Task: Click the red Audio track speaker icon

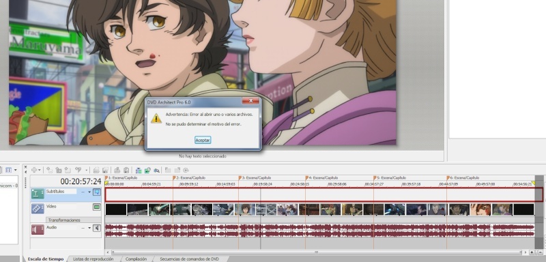Action: click(38, 230)
